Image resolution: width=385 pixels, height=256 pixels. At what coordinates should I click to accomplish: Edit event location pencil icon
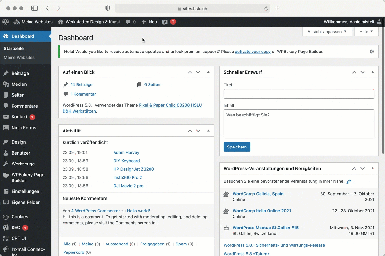point(349,181)
